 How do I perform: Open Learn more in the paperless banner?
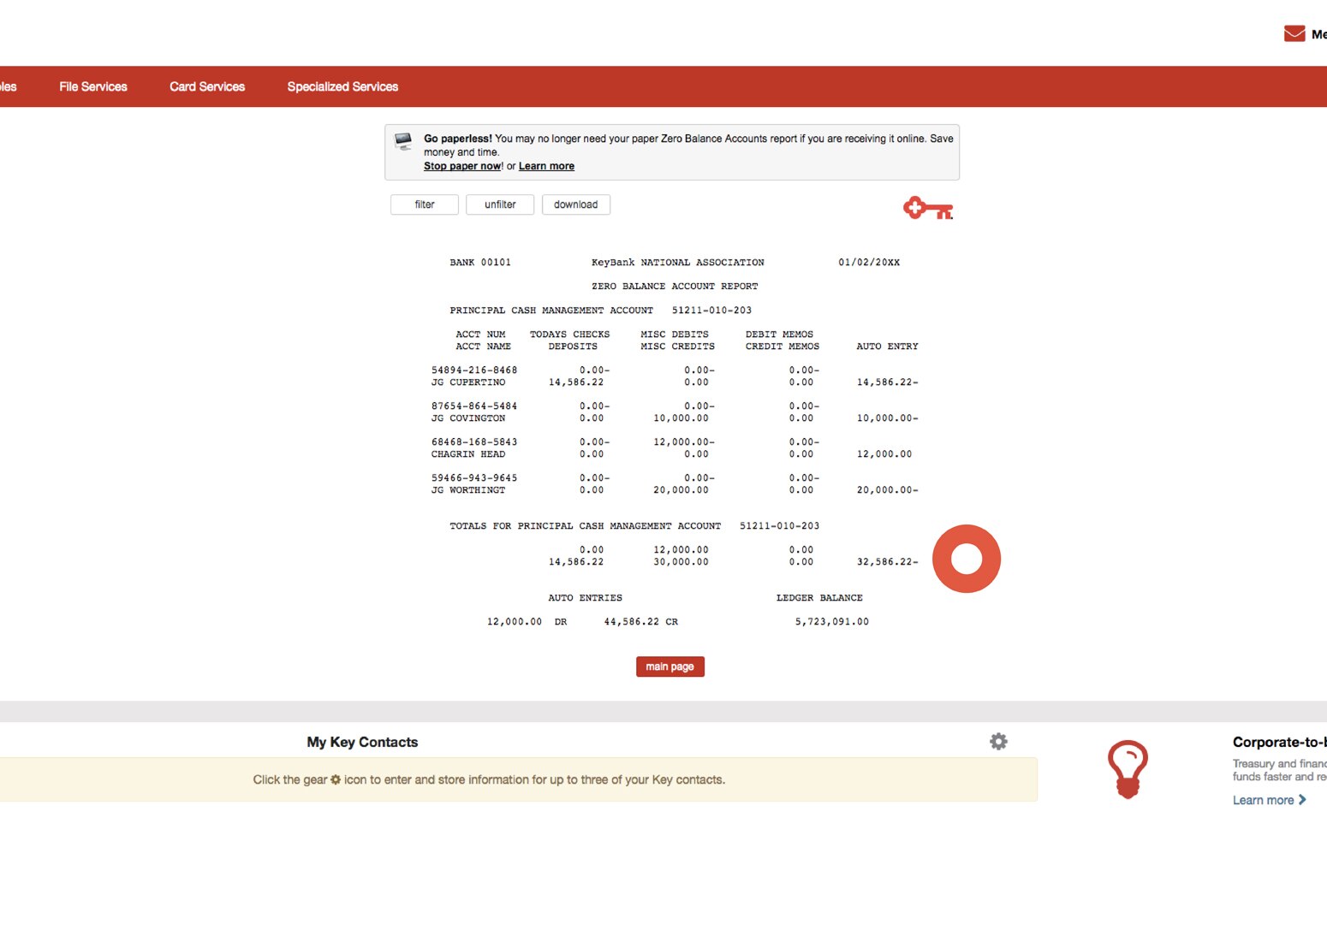coord(546,165)
